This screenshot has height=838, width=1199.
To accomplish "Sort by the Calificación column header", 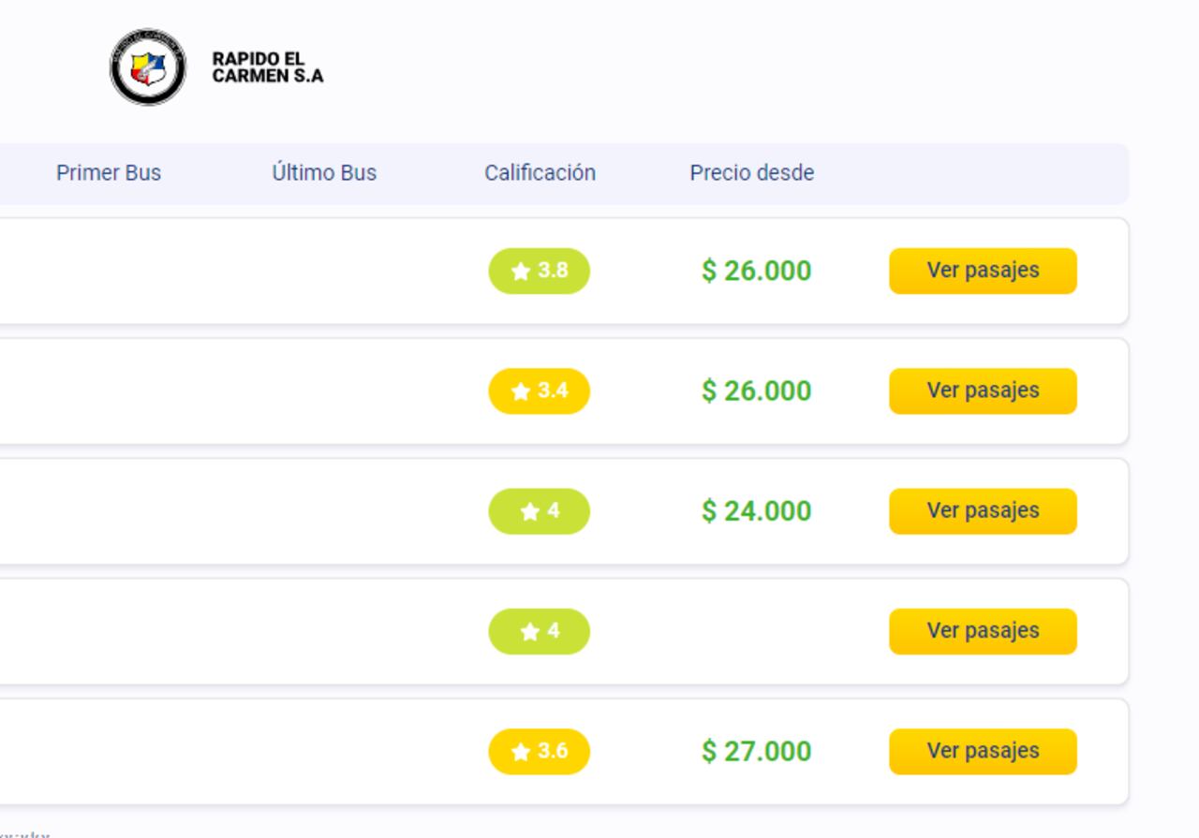I will click(540, 173).
